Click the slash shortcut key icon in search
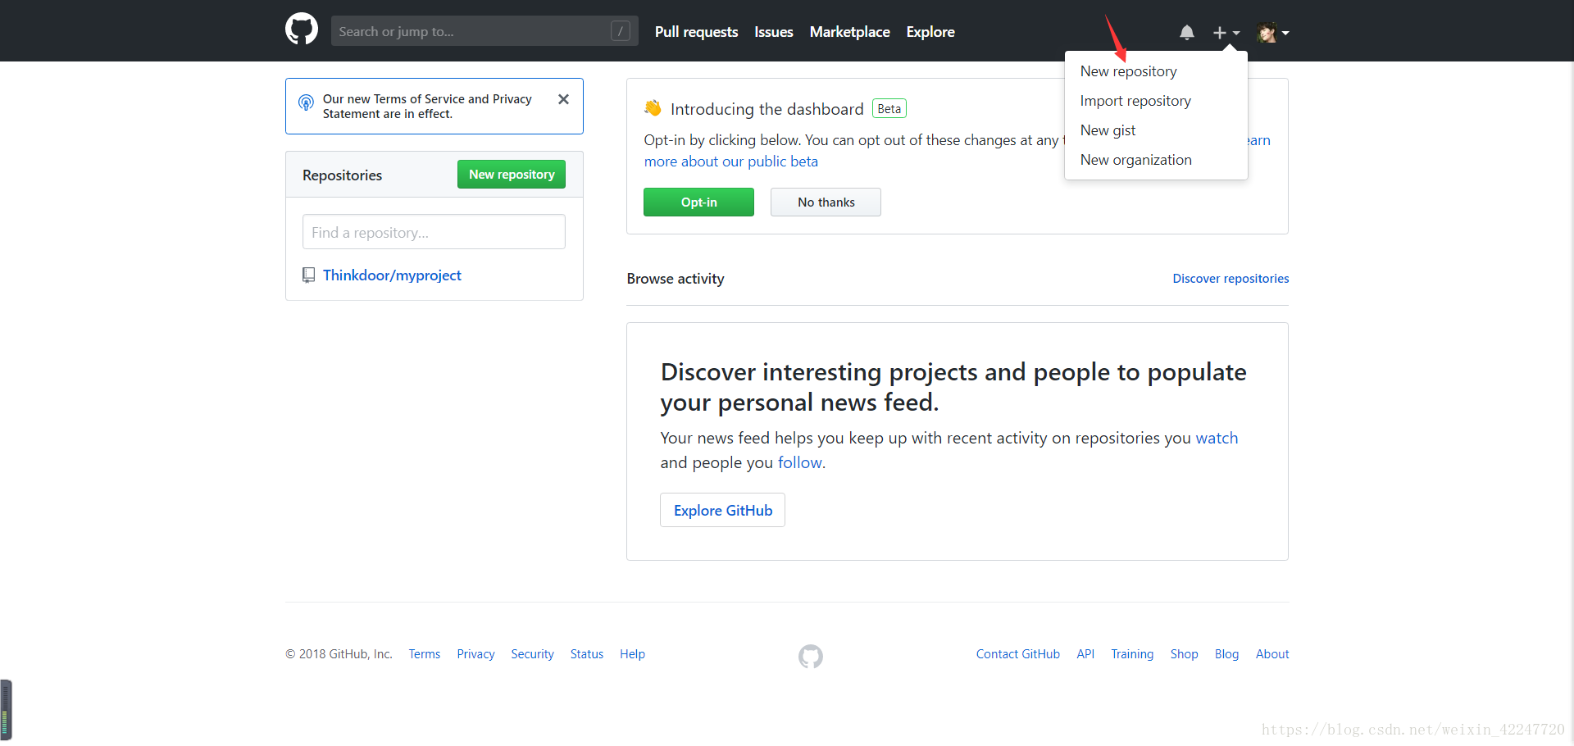The height and width of the screenshot is (746, 1574). click(621, 31)
